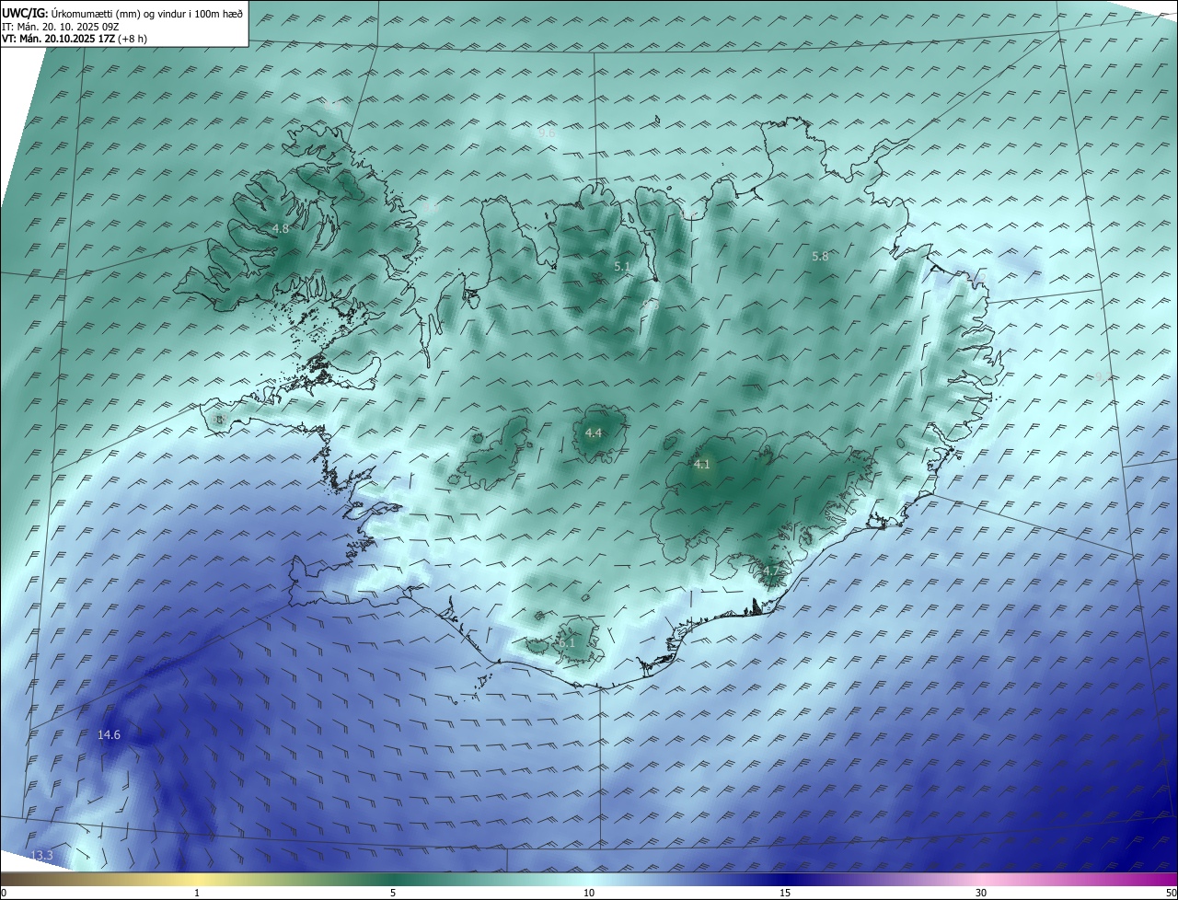1178x900 pixels.
Task: Click the 4.7 value label near the southeast coast
Action: click(x=771, y=571)
